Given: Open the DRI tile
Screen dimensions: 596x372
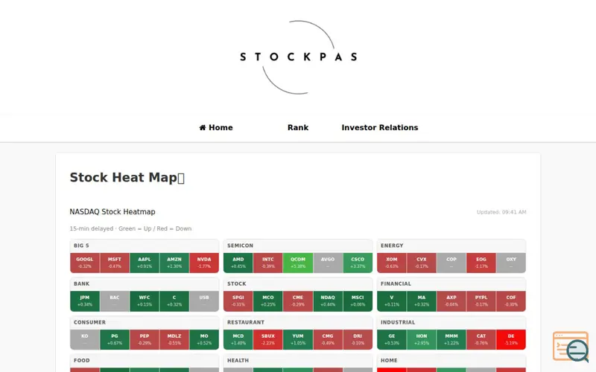Looking at the screenshot, I should [x=358, y=339].
